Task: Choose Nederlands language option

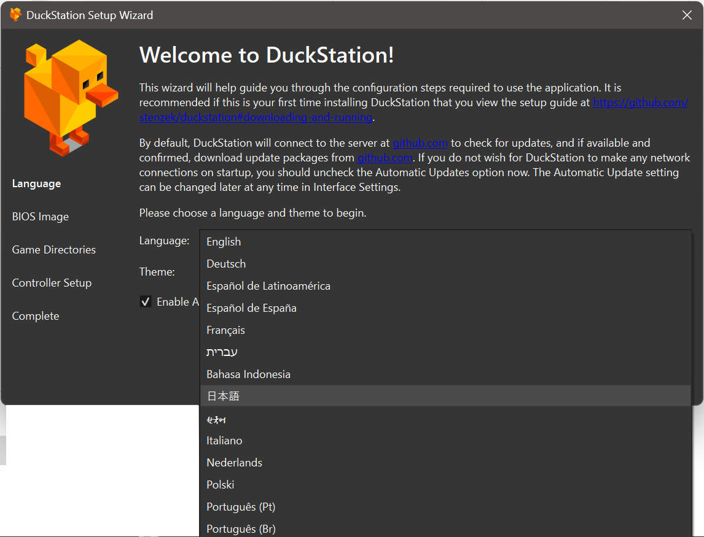Action: [445, 463]
